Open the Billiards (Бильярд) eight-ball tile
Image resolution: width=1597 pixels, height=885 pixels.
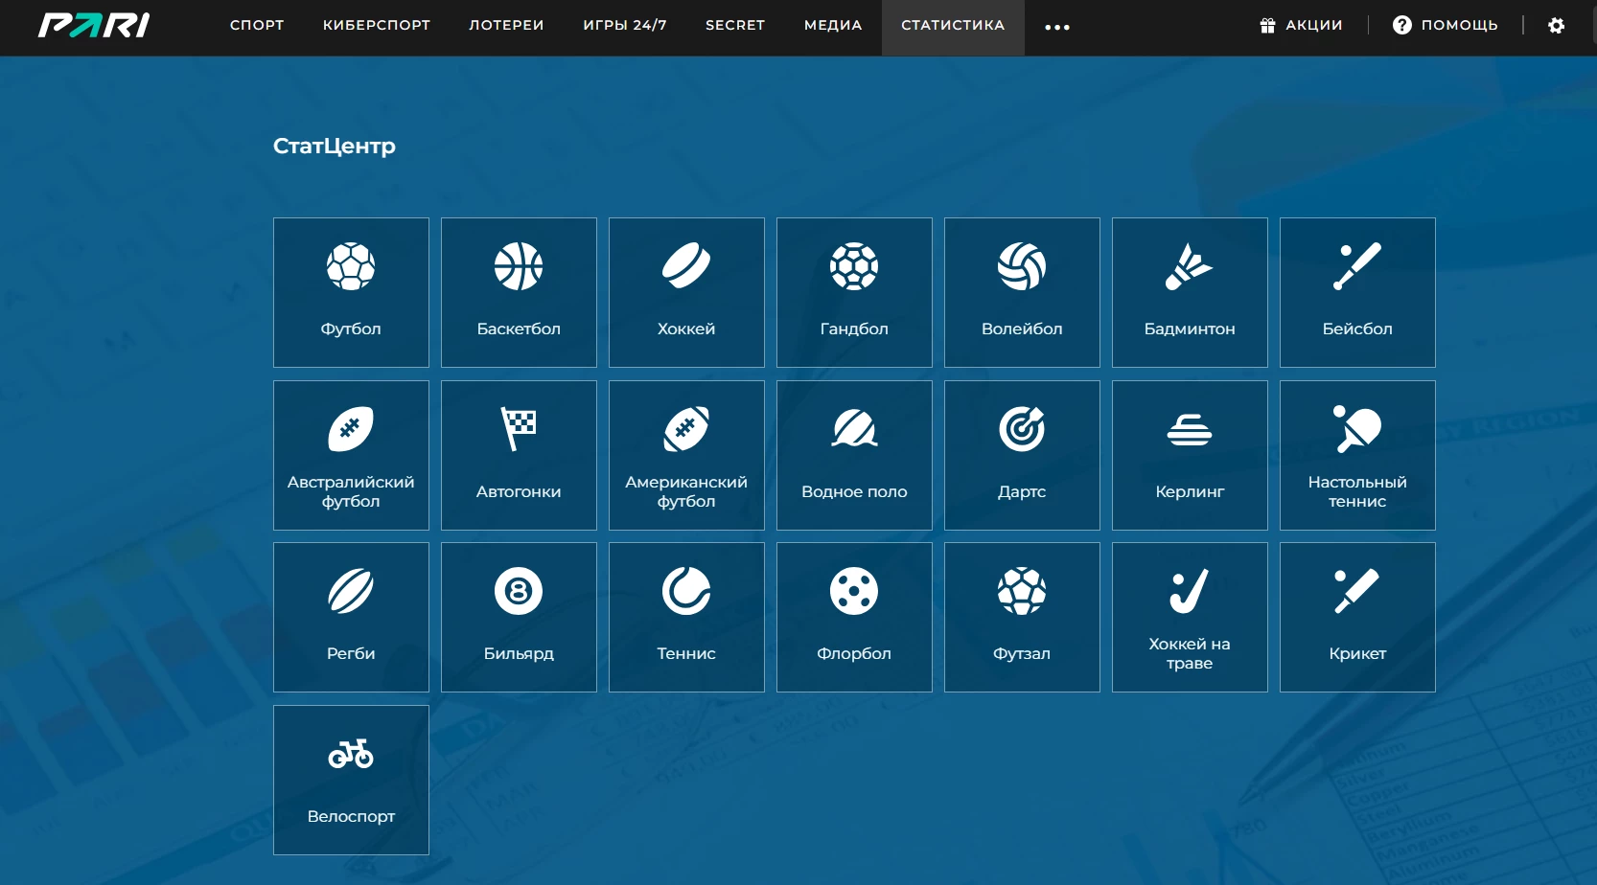pos(519,617)
